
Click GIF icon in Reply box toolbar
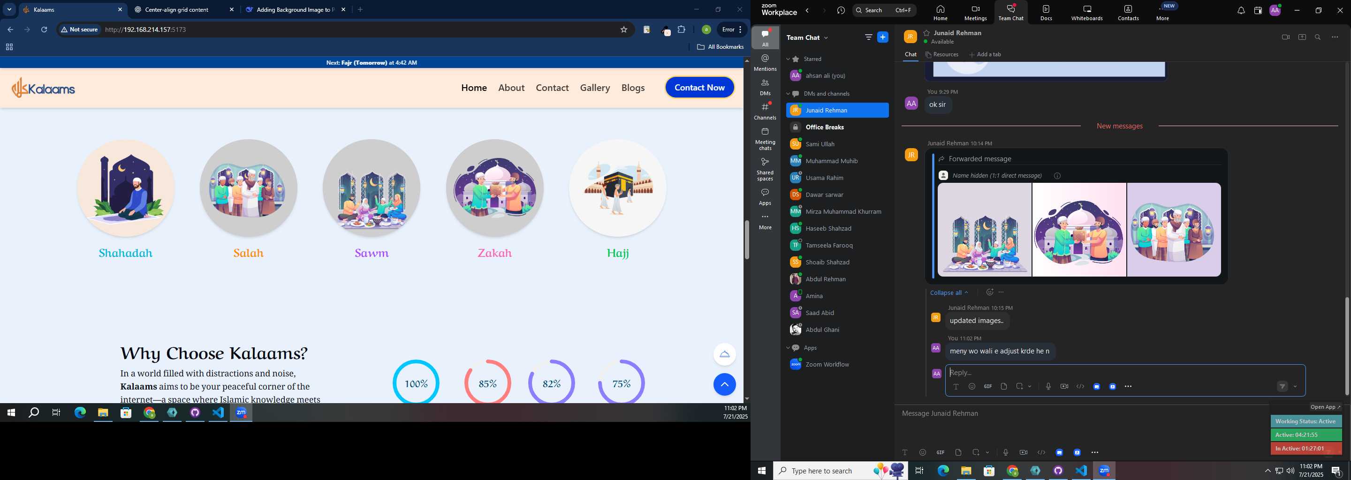point(987,387)
